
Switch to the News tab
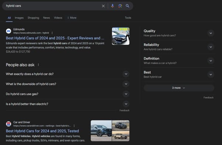click(46, 18)
